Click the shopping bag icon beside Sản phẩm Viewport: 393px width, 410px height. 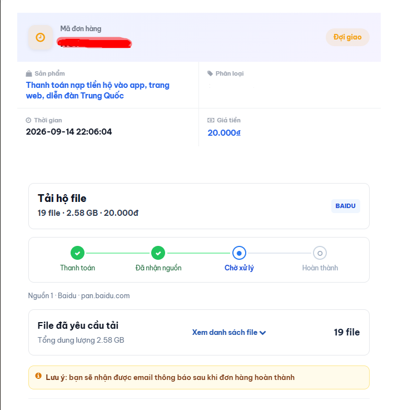tap(29, 74)
